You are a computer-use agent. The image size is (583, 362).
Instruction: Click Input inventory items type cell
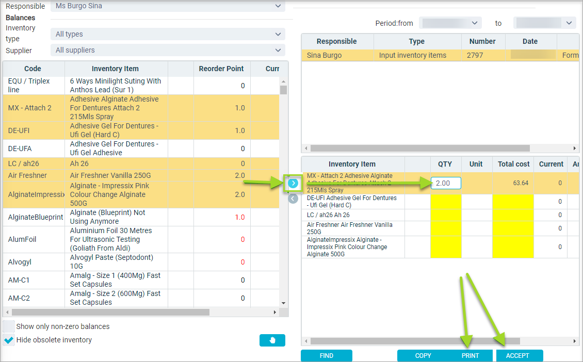pyautogui.click(x=413, y=55)
